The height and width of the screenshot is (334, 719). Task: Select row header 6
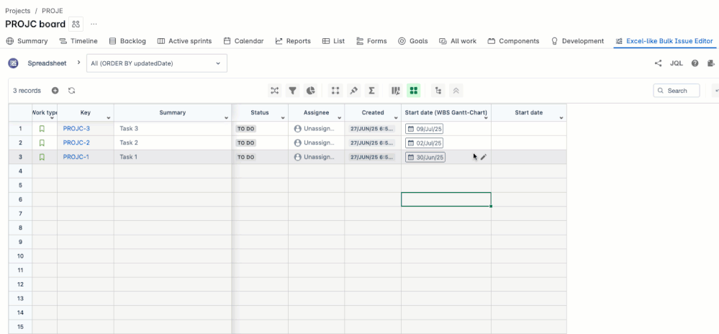[20, 199]
